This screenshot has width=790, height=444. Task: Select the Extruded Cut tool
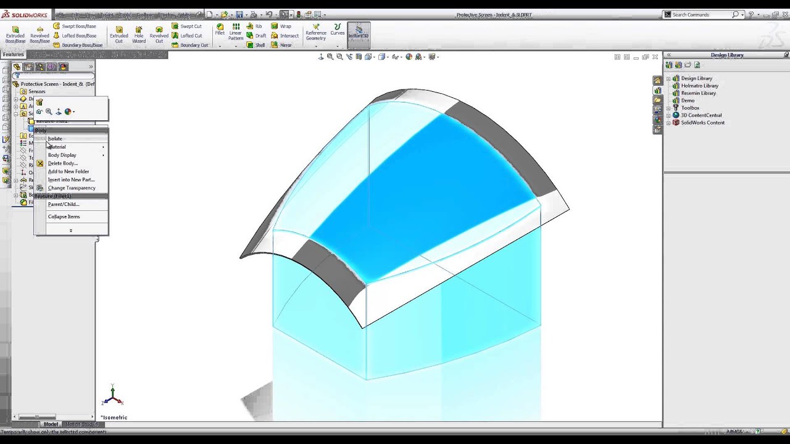119,35
